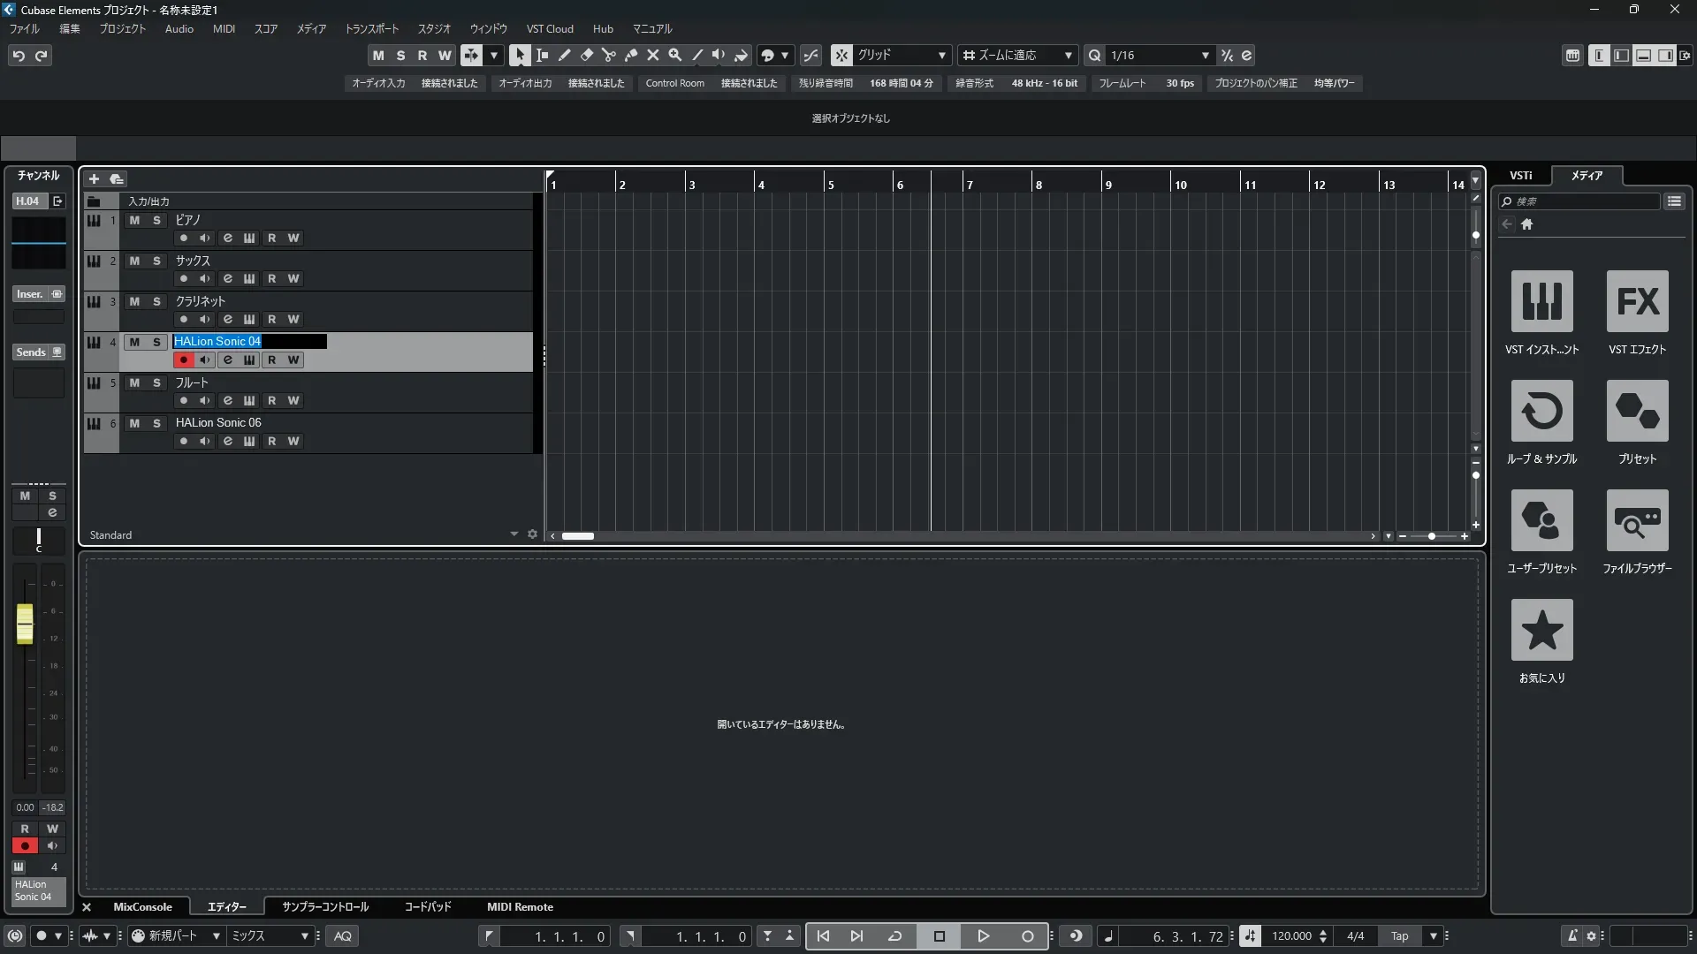
Task: Expand the ミックス record mode dropdown
Action: click(x=304, y=935)
